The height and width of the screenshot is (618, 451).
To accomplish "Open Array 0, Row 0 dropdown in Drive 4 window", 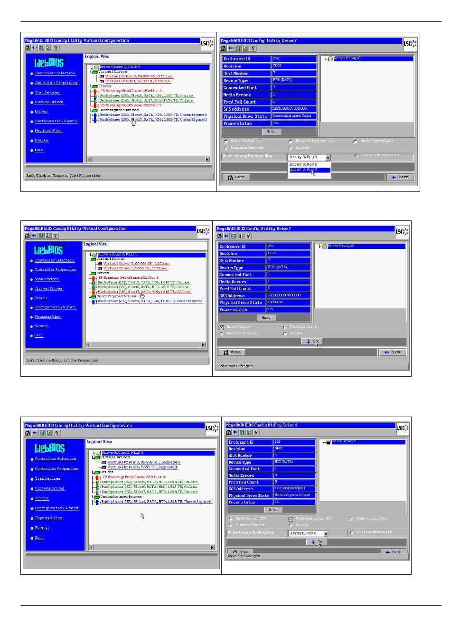I will [x=309, y=533].
